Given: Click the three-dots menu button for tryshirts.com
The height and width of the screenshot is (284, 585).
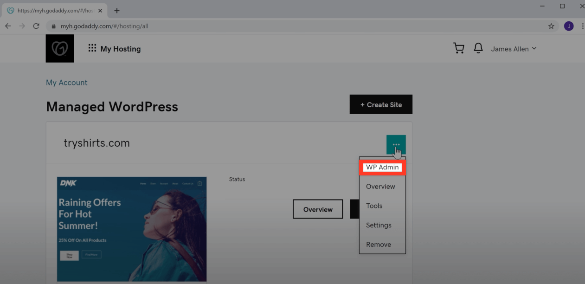Looking at the screenshot, I should click(396, 145).
